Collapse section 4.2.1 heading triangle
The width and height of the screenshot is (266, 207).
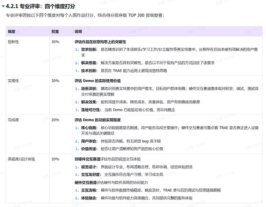point(3,6)
